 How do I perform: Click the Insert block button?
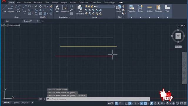click(x=119, y=9)
